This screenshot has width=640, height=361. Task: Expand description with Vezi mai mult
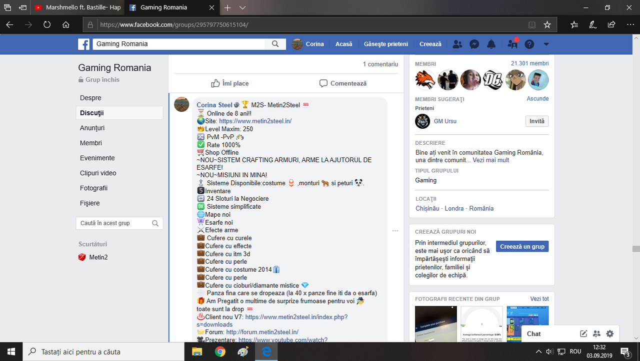click(491, 160)
